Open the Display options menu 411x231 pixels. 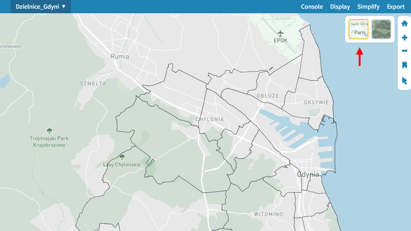tap(340, 7)
